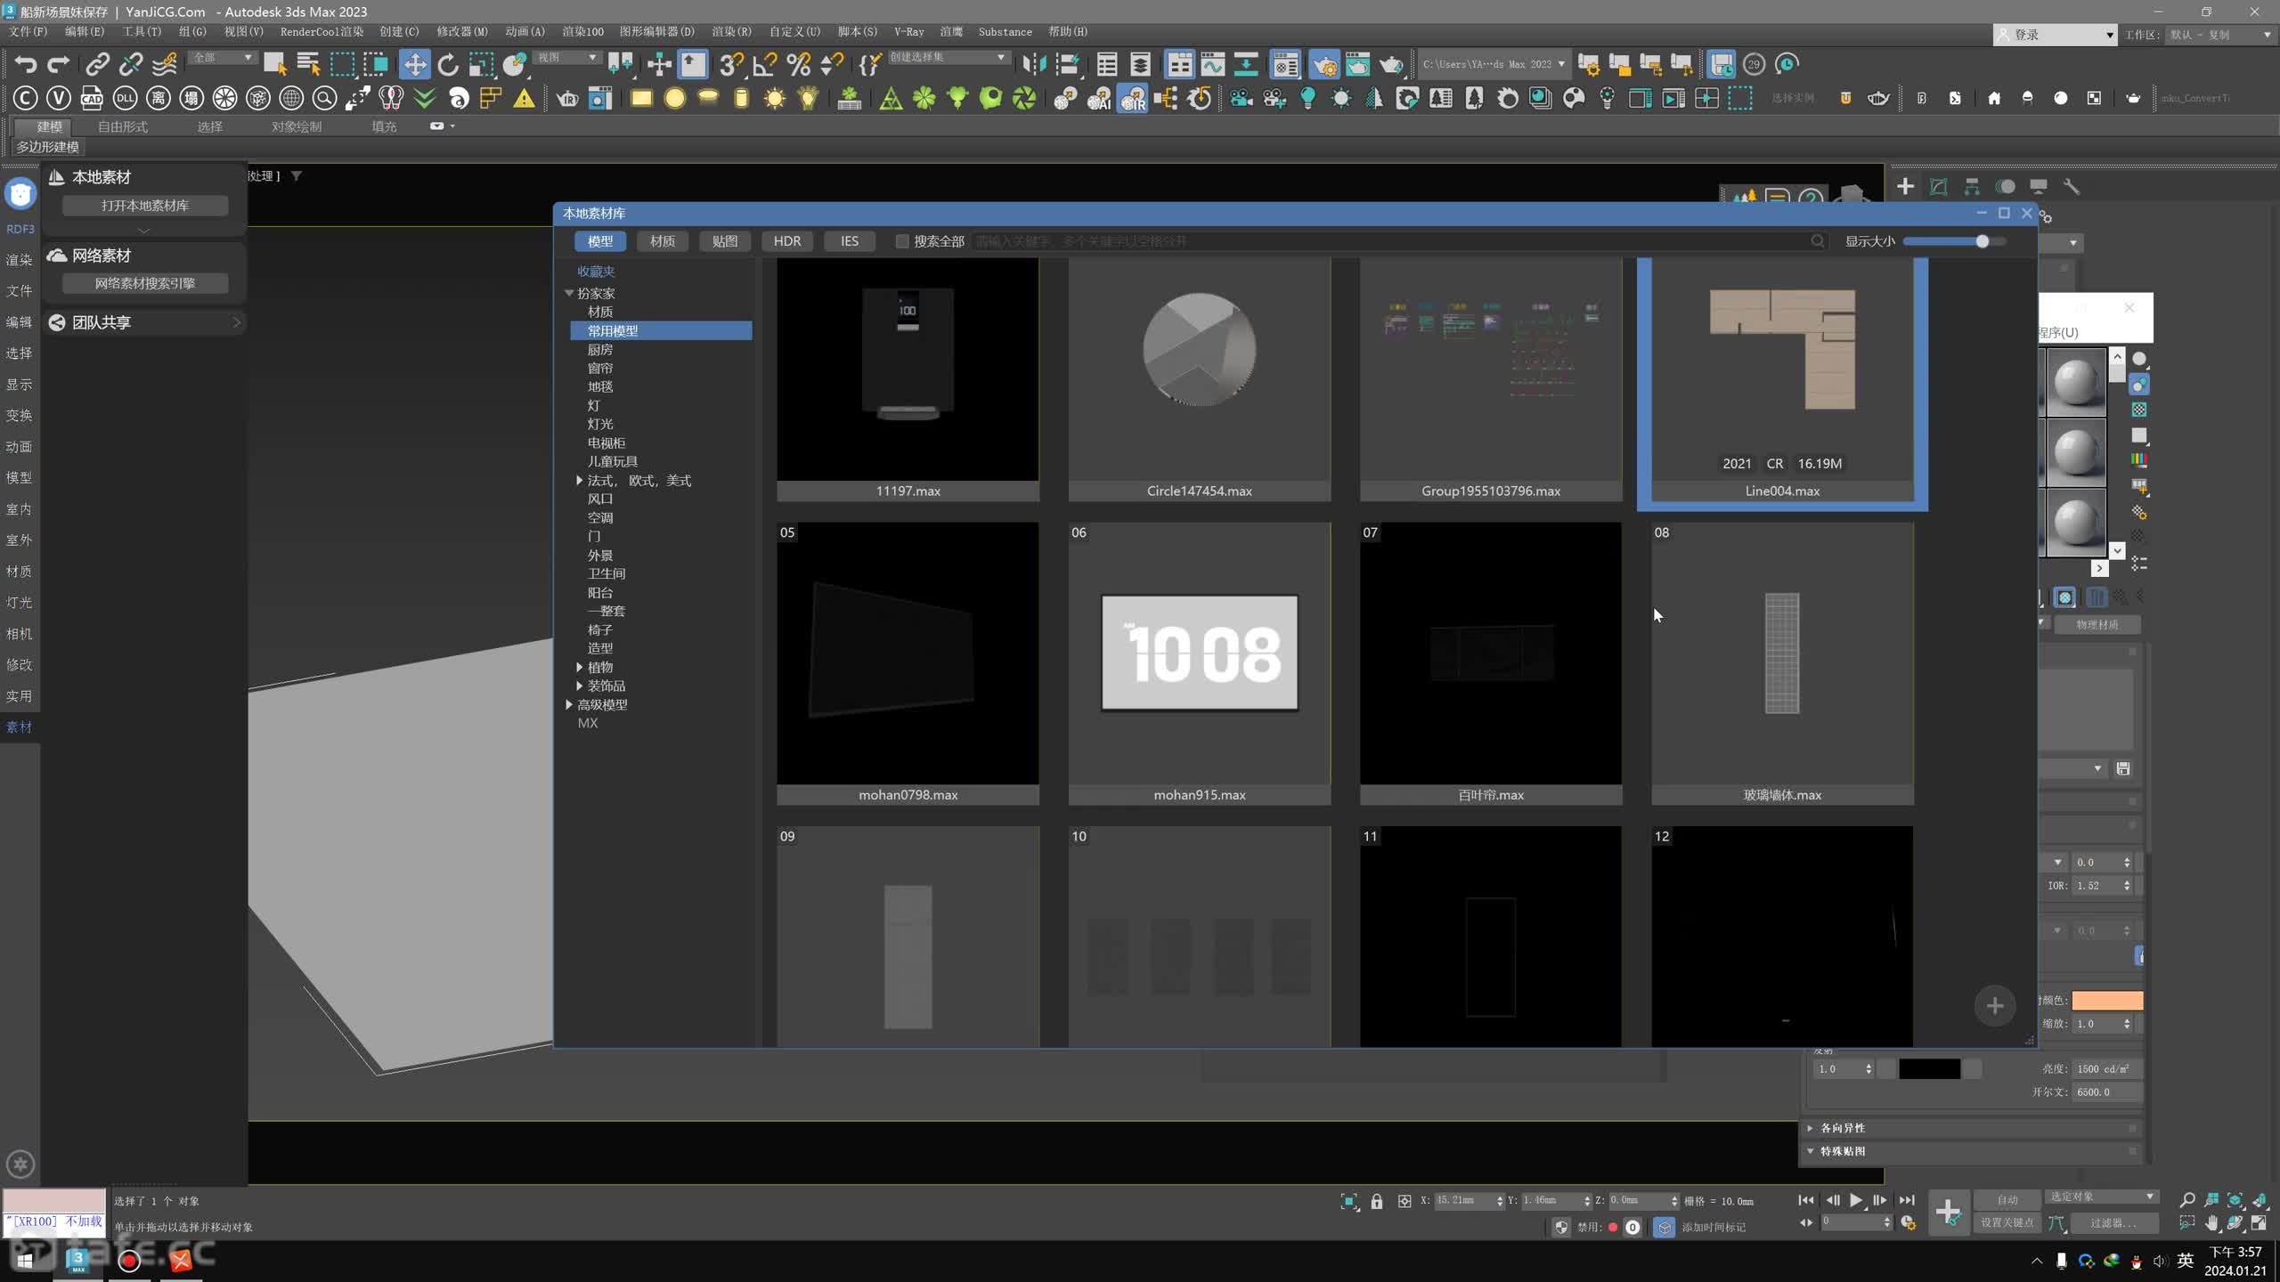
Task: Click the selection lock toggle icon
Action: (1377, 1201)
